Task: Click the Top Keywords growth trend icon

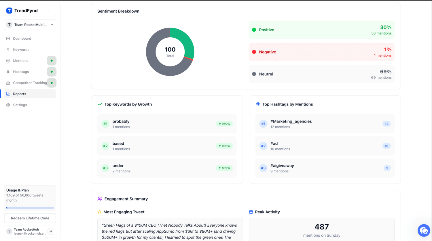Action: [x=100, y=104]
